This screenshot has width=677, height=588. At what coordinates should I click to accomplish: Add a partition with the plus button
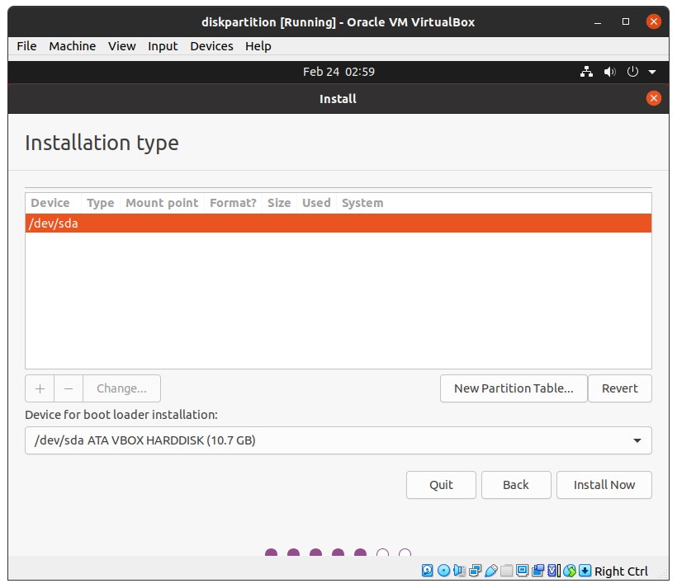[40, 388]
